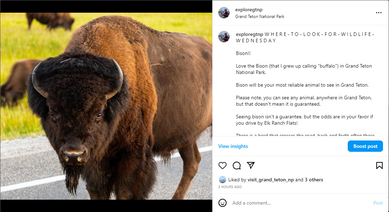The image size is (389, 212).
Task: Click exploregtnp profile picture in header
Action: (x=224, y=13)
